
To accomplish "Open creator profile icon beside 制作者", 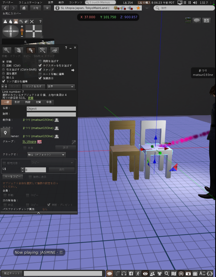I will (57, 120).
